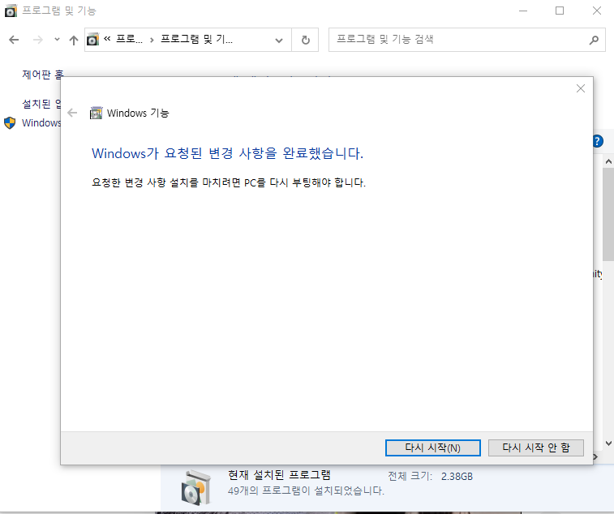Screen dimensions: 614x514
Task: Click the Windows 기능 dialog title icon
Action: click(96, 114)
